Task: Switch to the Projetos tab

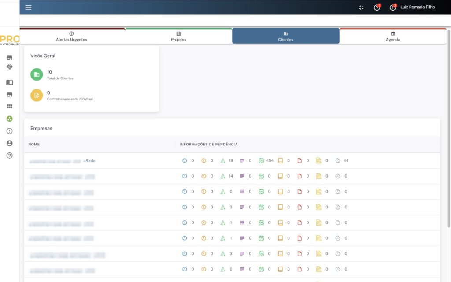Action: pos(178,37)
